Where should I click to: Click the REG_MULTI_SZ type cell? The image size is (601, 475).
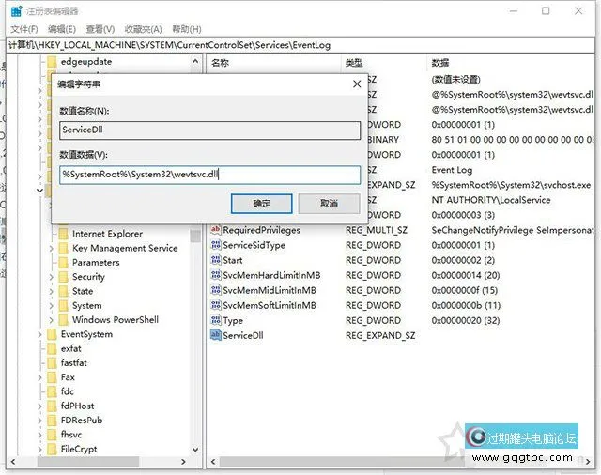click(x=376, y=230)
